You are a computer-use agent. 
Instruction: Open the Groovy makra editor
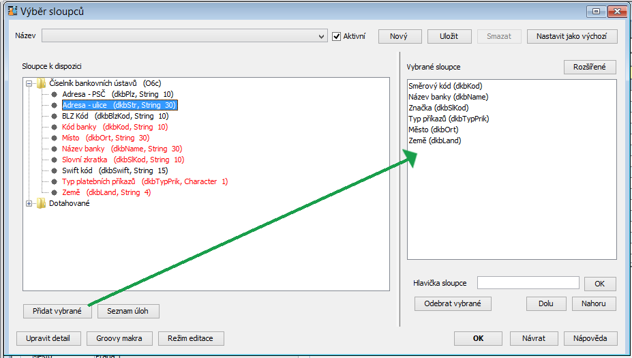119,338
